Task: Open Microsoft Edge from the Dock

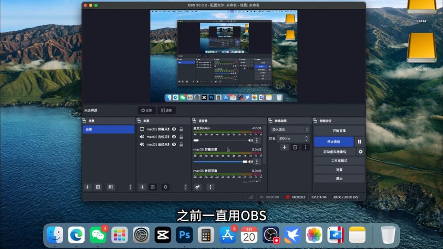Action: pyautogui.click(x=76, y=235)
